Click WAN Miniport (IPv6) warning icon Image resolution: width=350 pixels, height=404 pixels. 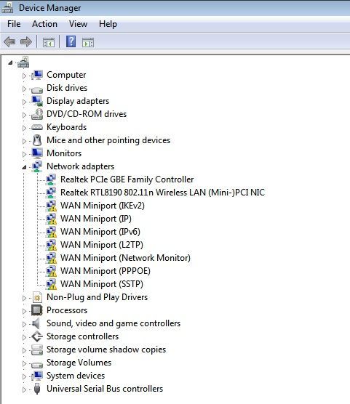click(x=51, y=232)
